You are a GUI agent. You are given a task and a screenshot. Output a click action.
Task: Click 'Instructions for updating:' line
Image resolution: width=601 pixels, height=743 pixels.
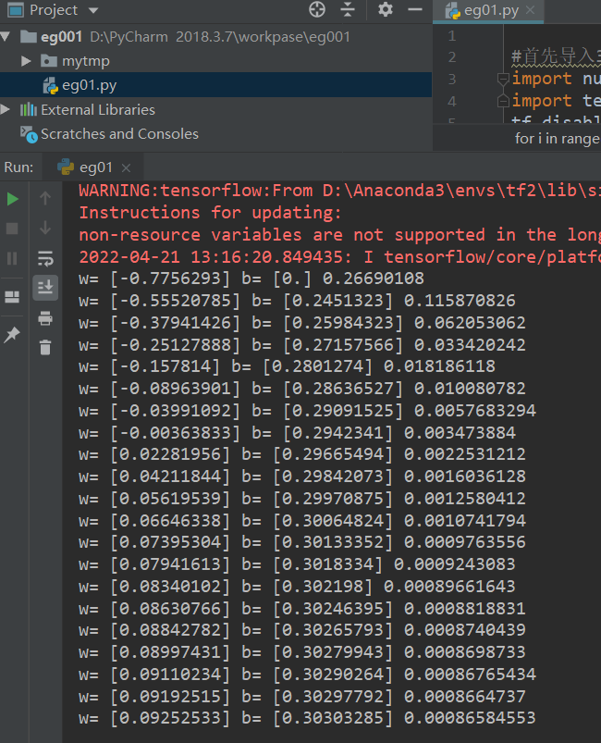point(210,213)
